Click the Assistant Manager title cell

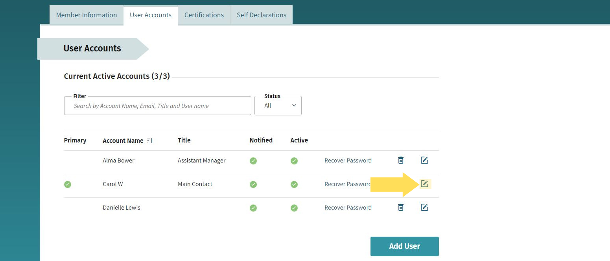click(202, 160)
